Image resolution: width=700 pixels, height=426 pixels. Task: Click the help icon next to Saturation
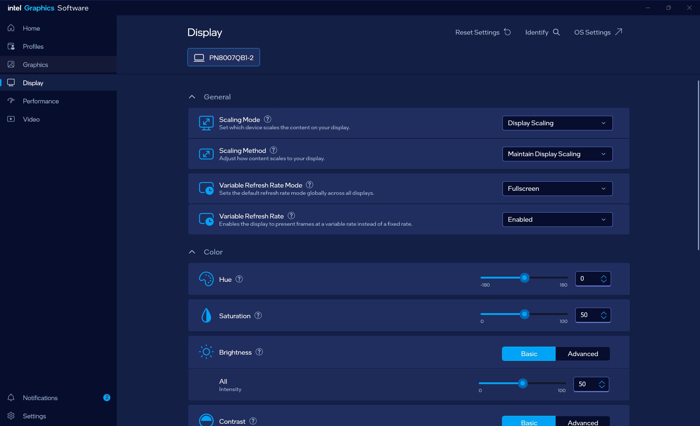click(x=258, y=316)
